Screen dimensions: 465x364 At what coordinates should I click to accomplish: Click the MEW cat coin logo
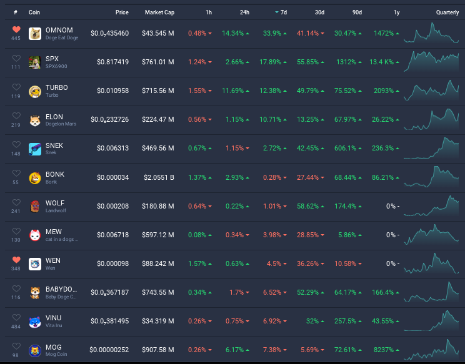(x=35, y=235)
